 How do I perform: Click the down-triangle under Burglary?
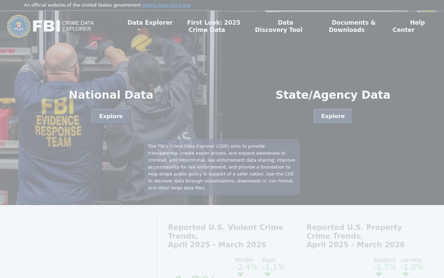pos(378,275)
